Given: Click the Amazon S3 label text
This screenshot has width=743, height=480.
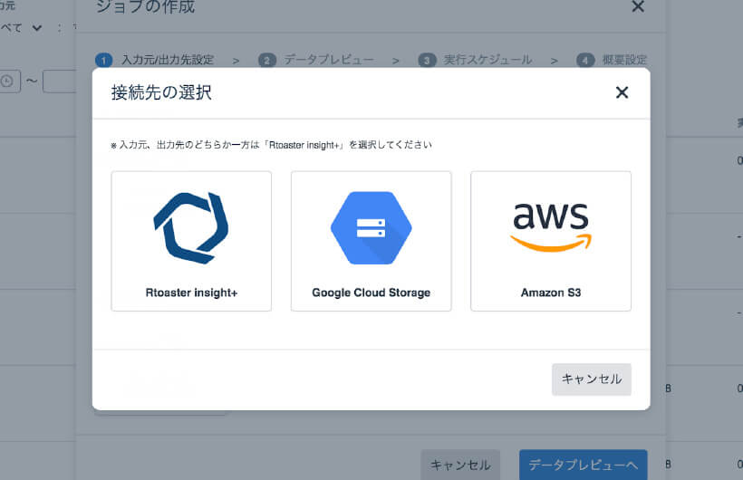Looking at the screenshot, I should tap(551, 293).
